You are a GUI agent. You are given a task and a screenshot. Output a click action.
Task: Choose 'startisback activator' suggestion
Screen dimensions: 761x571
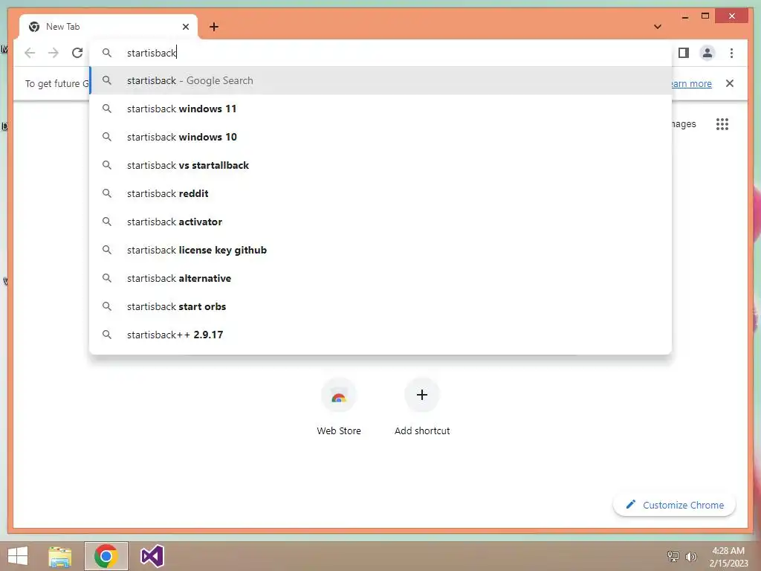click(x=381, y=222)
